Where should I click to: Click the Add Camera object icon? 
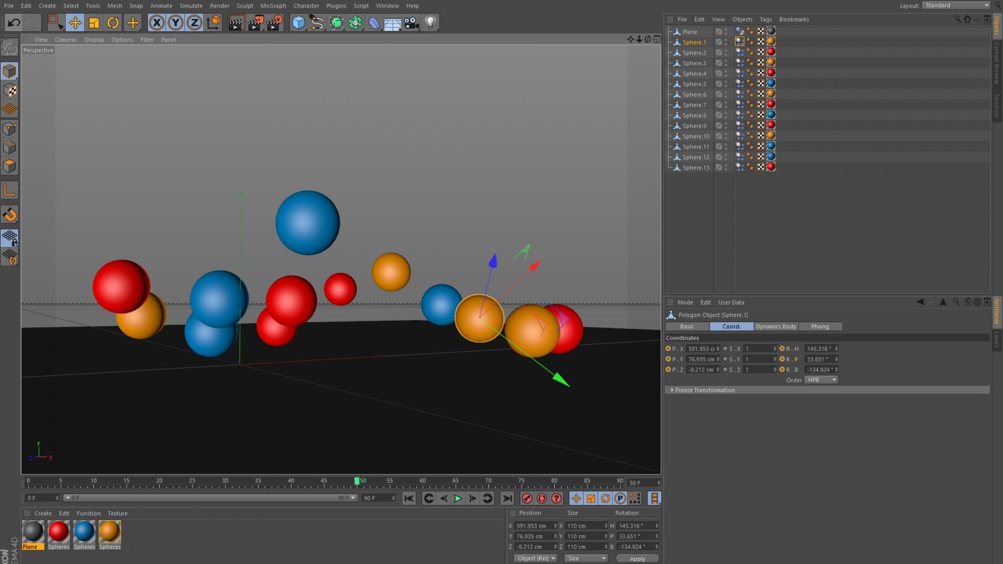pyautogui.click(x=411, y=23)
